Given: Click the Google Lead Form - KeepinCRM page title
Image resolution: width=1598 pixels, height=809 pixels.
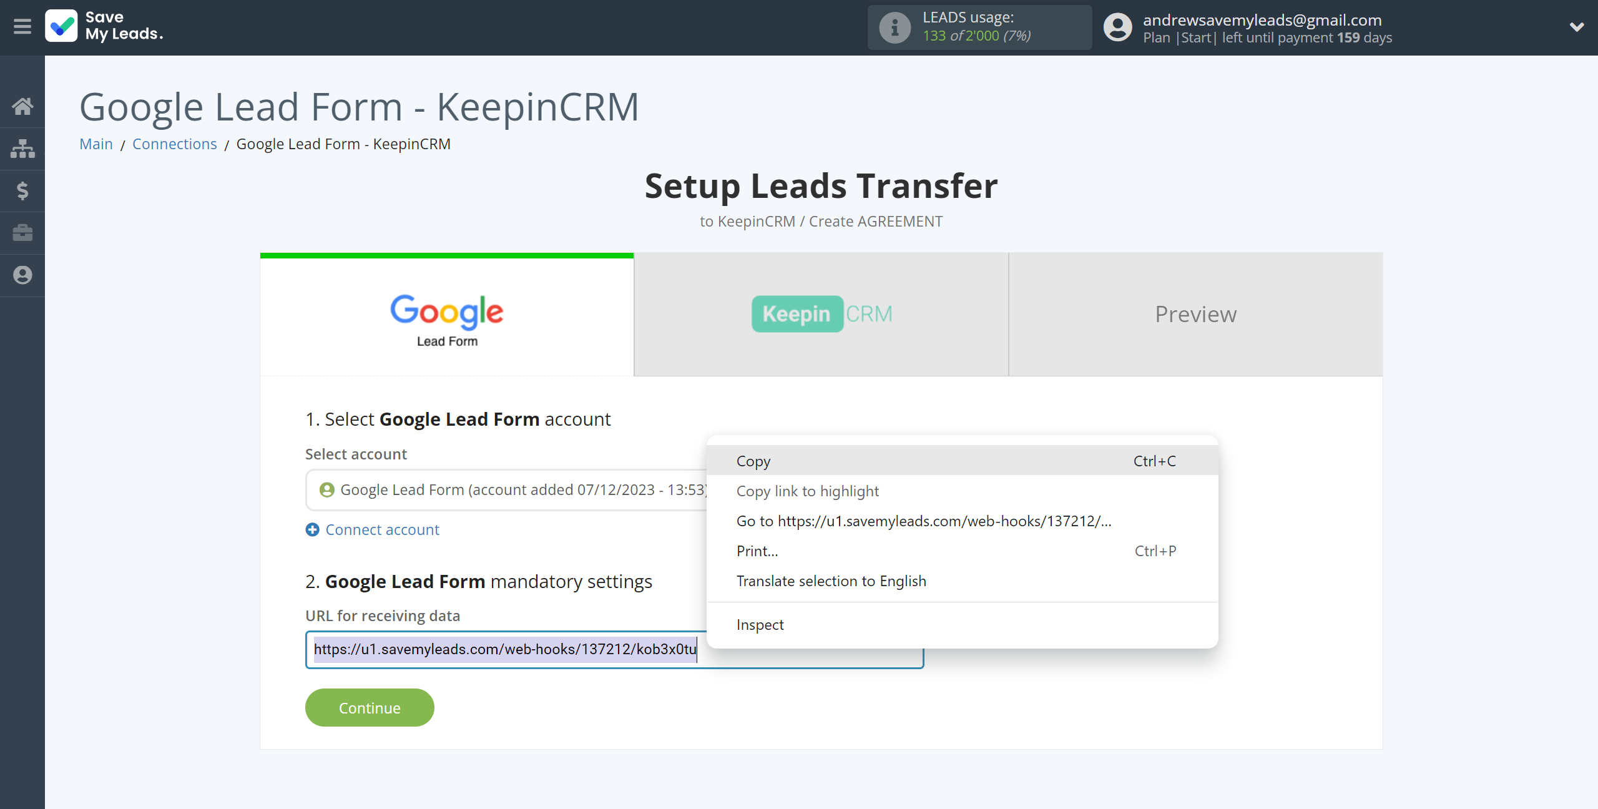Looking at the screenshot, I should point(359,107).
